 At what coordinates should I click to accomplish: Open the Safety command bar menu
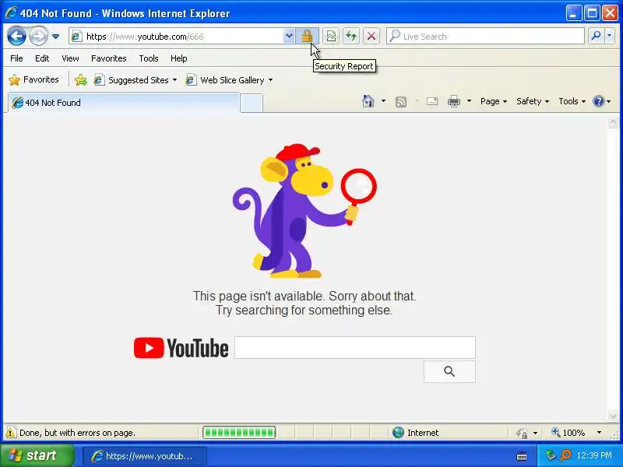[x=533, y=101]
